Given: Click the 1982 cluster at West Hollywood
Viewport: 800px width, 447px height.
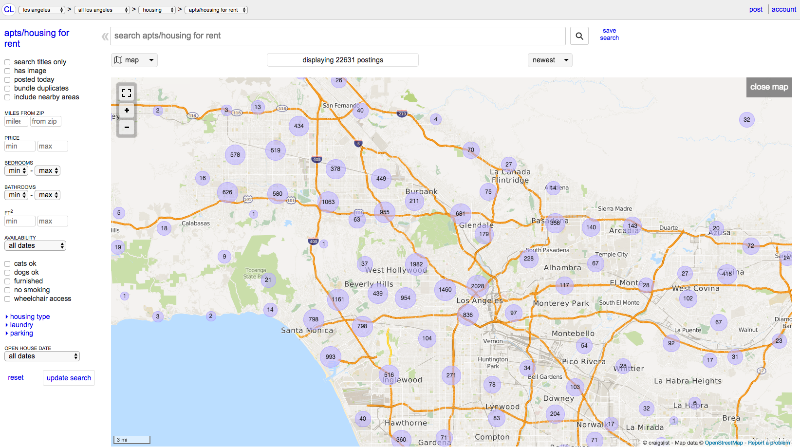Looking at the screenshot, I should click(x=416, y=264).
